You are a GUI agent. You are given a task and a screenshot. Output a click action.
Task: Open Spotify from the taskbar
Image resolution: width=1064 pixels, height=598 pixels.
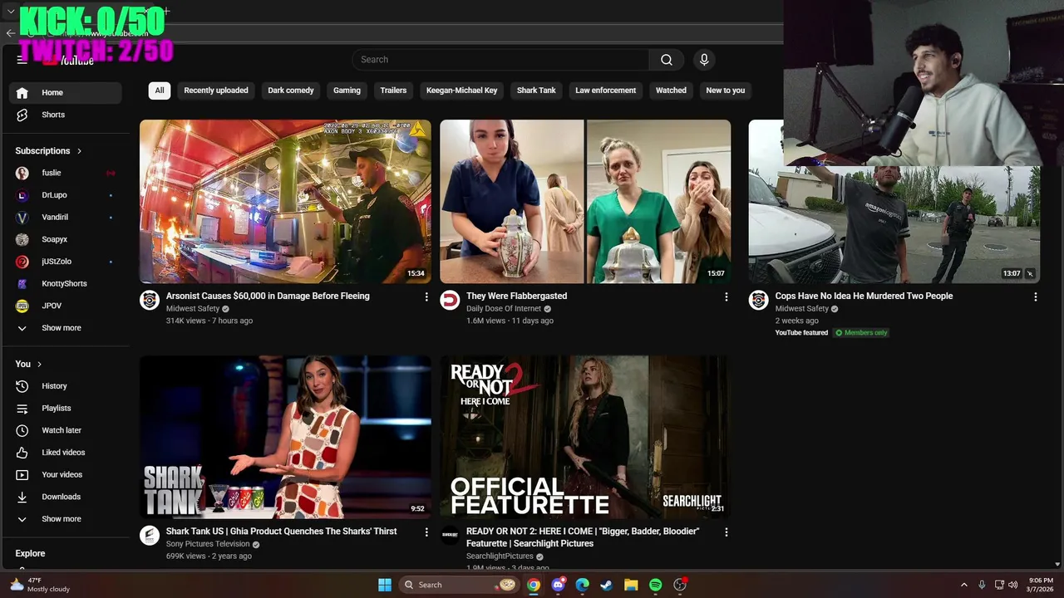pos(655,585)
